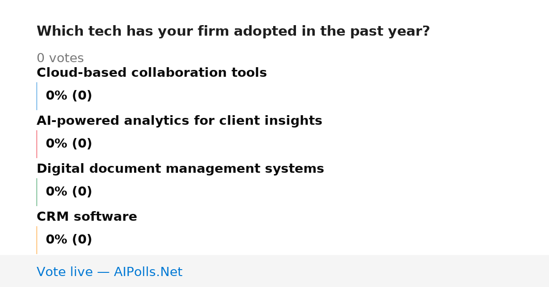Open the Vote live AIPolls.Net link

[x=109, y=272]
